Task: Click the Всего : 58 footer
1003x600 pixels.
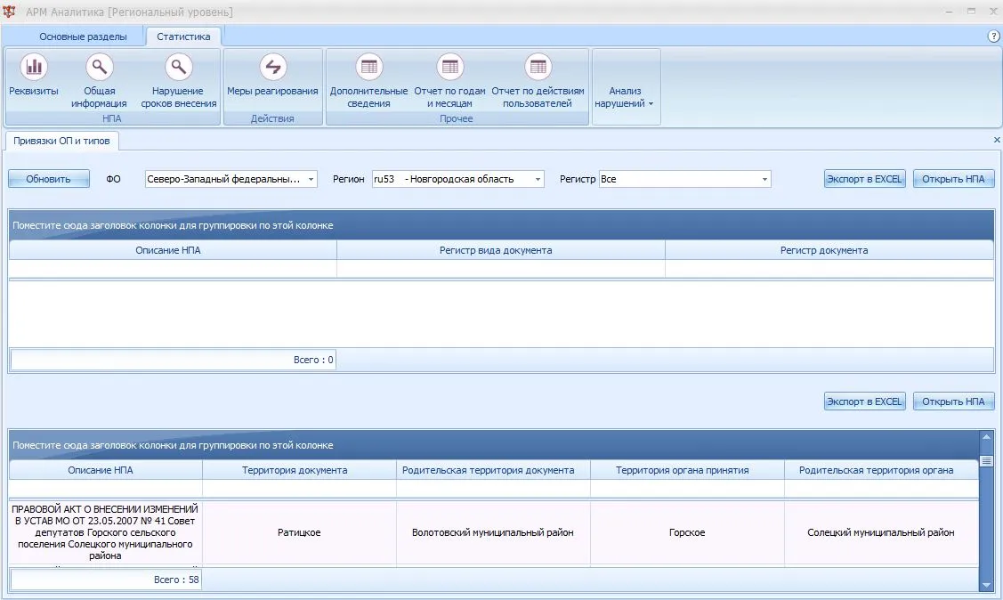Action: tap(106, 580)
